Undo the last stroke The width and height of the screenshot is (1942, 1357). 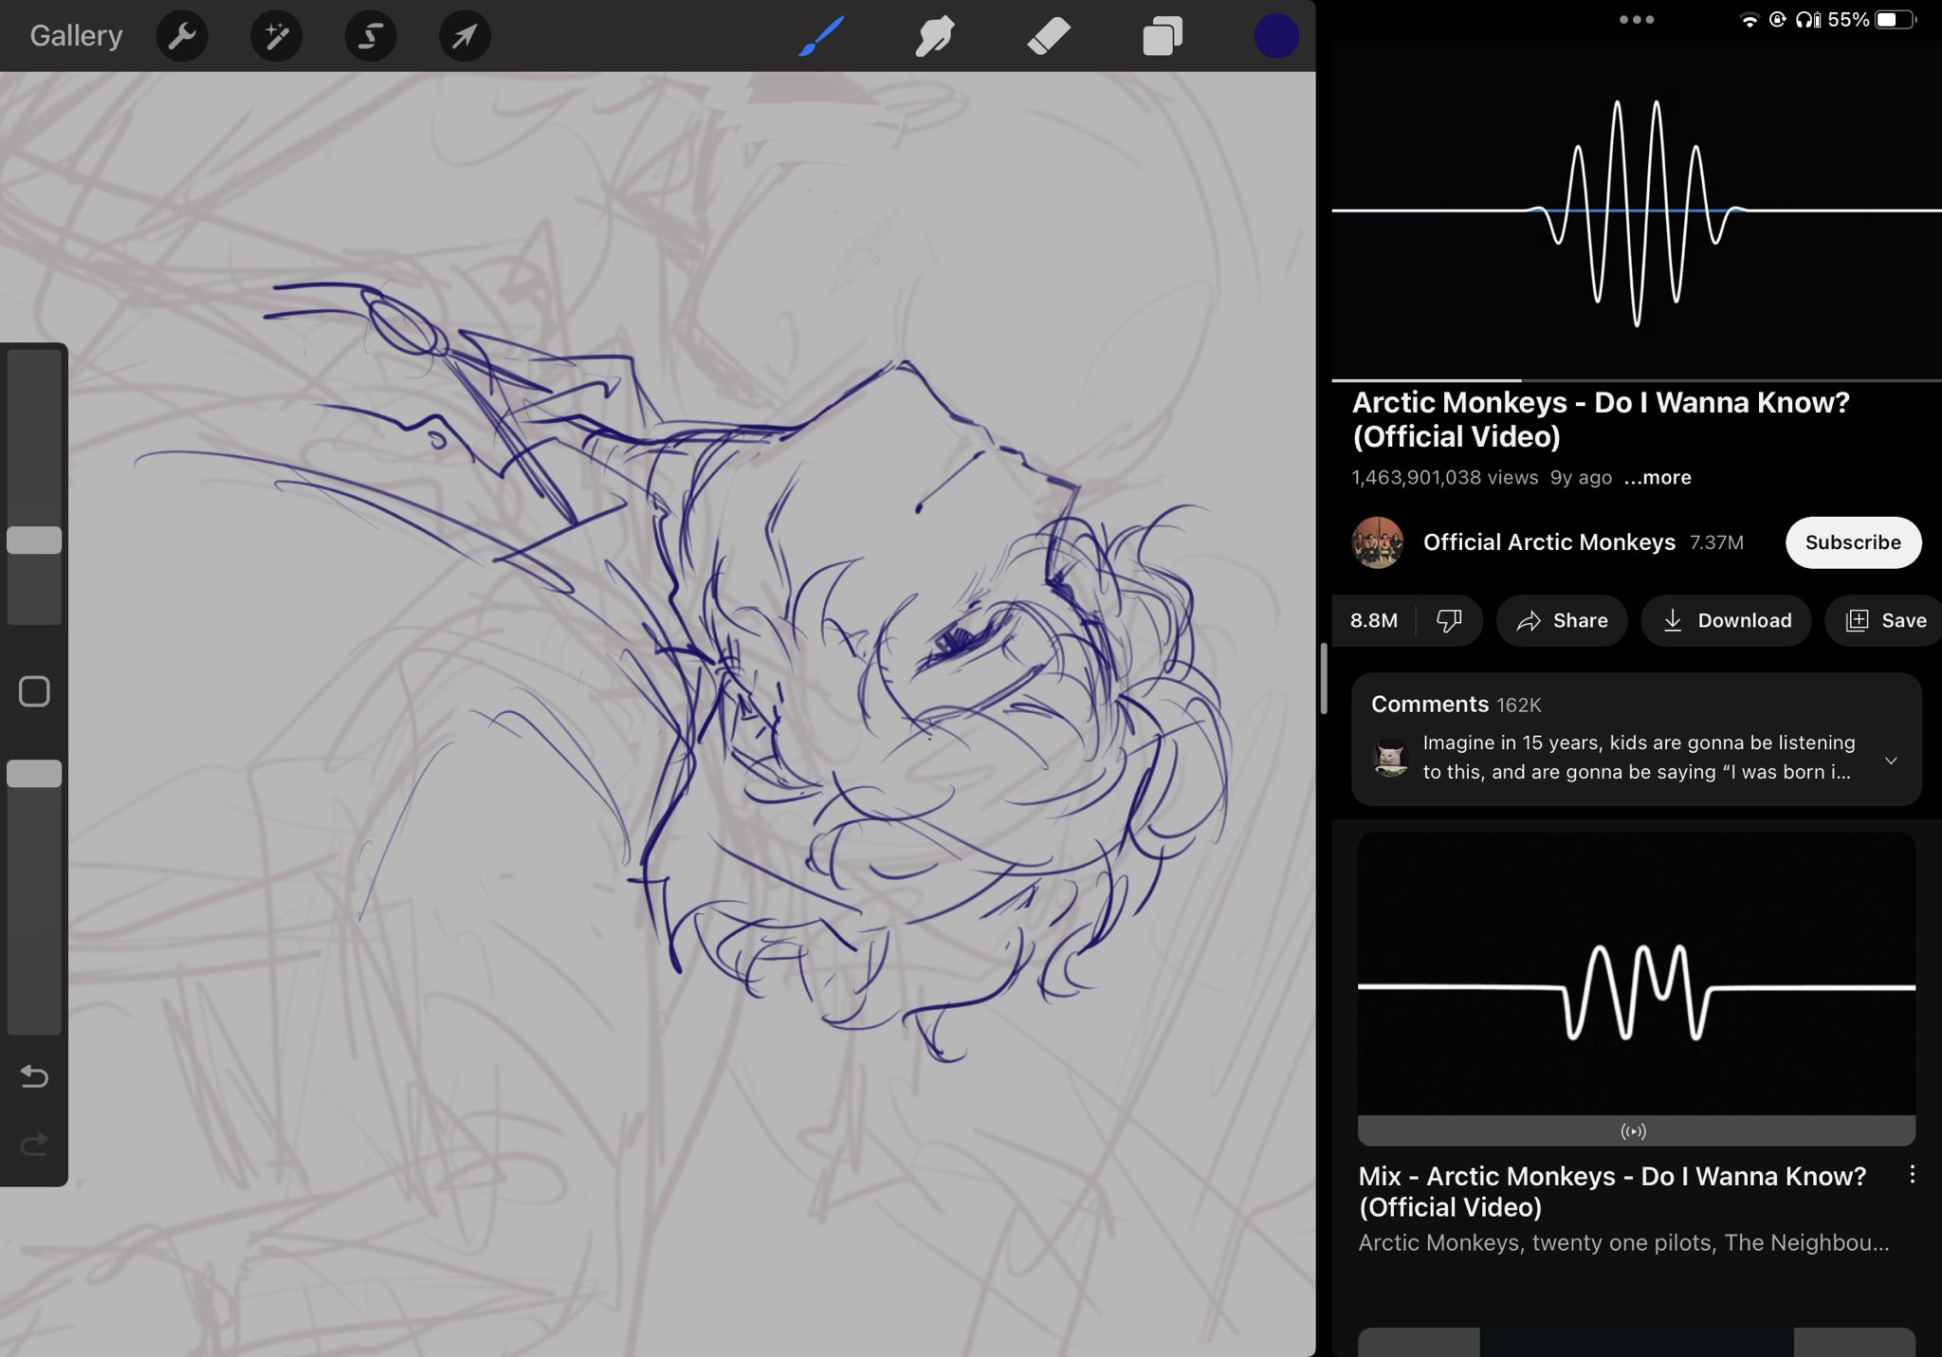click(x=34, y=1075)
